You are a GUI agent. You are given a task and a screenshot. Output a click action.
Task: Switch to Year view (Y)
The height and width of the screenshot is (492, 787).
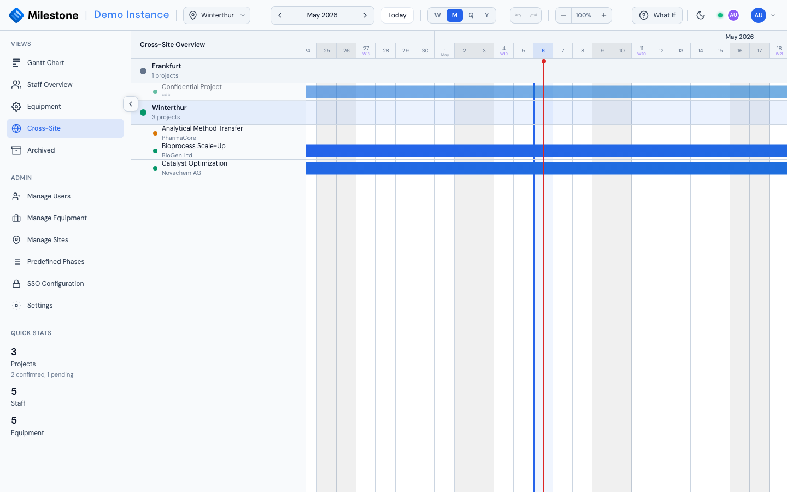tap(487, 15)
